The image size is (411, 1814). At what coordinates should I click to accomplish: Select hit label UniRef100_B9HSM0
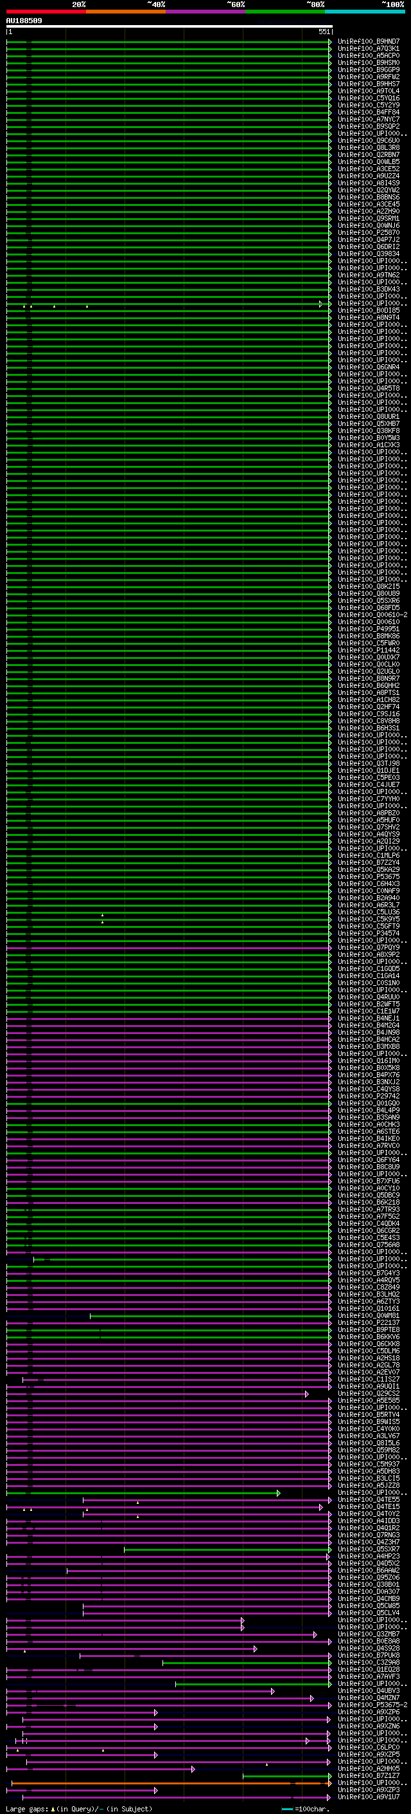click(368, 62)
